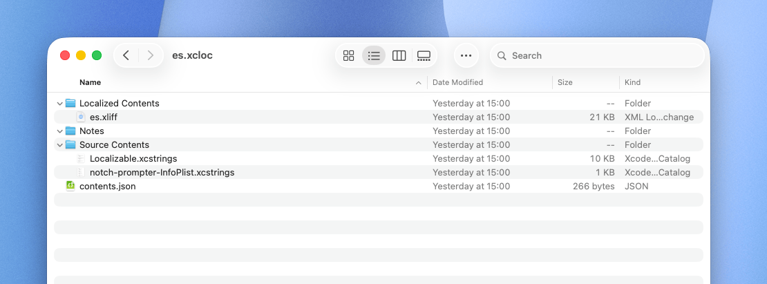Screen dimensions: 767x284
Task: Click the yellow minimize window button
Action: coord(81,55)
